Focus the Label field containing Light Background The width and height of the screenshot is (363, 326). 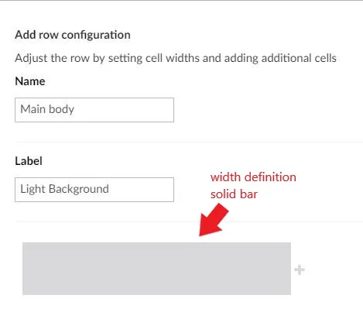pyautogui.click(x=94, y=190)
